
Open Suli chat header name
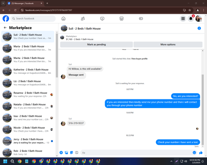coord(84,28)
